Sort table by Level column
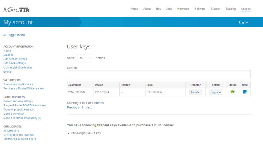The height and width of the screenshot is (146, 263). [x=165, y=85]
